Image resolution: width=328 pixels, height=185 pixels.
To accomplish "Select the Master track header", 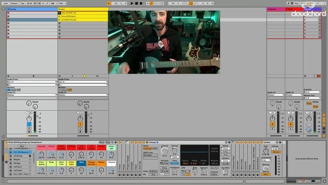I will click(312, 9).
